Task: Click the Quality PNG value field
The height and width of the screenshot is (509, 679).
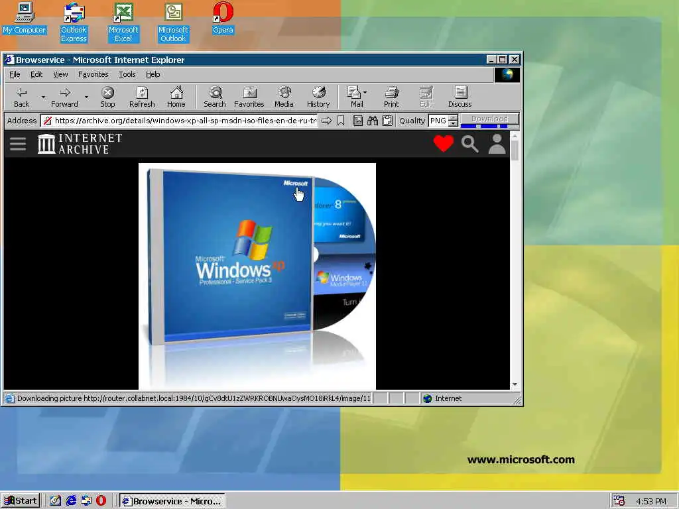Action: [x=438, y=121]
